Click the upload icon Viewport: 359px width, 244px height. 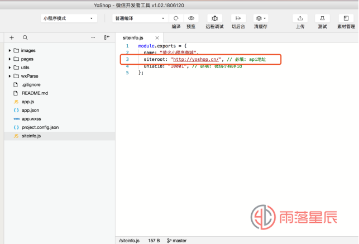pyautogui.click(x=300, y=18)
